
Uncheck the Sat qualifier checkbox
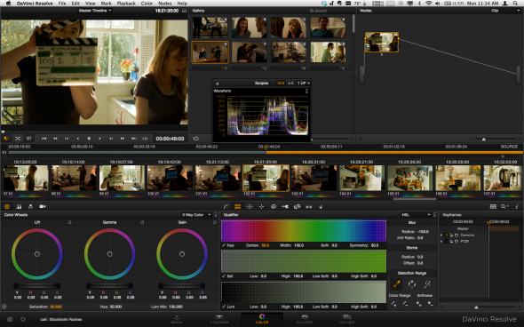click(x=224, y=275)
